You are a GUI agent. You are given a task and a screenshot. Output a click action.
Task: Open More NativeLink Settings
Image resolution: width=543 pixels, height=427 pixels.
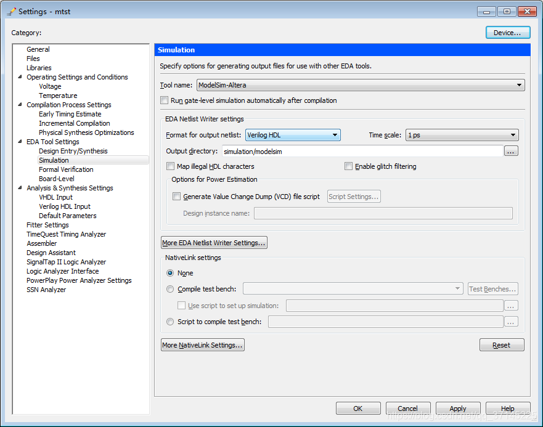(203, 345)
